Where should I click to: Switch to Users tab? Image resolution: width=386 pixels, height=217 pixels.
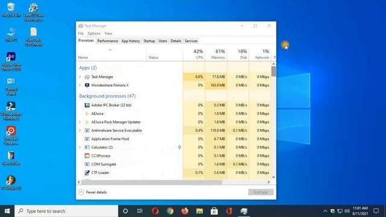point(163,41)
